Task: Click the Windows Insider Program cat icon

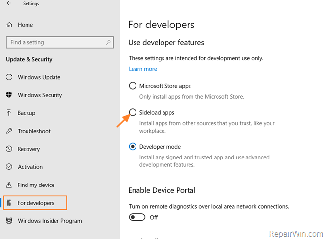Action: 9,220
